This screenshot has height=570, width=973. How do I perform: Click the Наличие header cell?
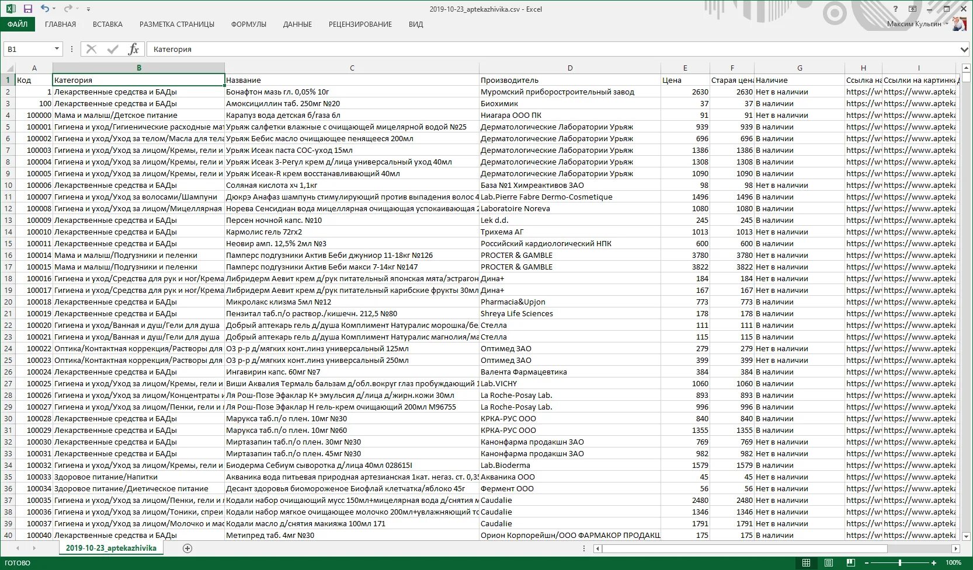(800, 80)
